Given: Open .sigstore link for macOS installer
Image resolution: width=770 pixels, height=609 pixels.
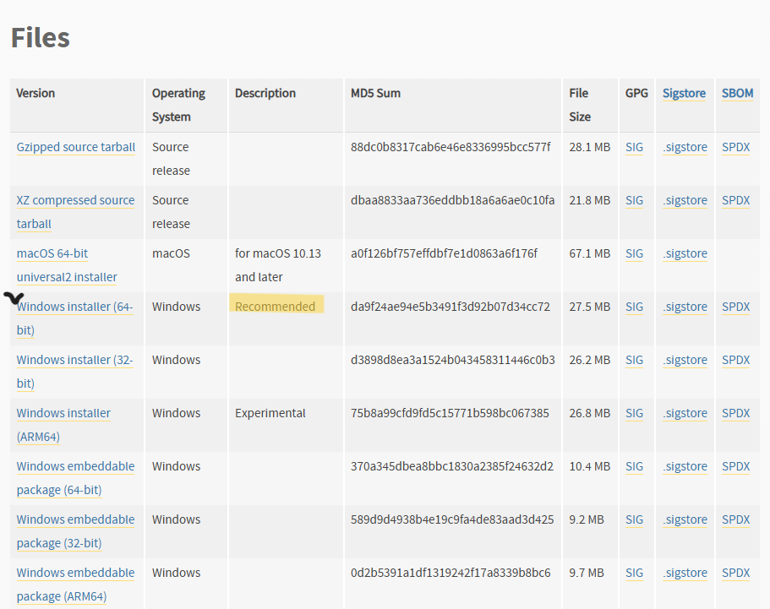Looking at the screenshot, I should (685, 253).
